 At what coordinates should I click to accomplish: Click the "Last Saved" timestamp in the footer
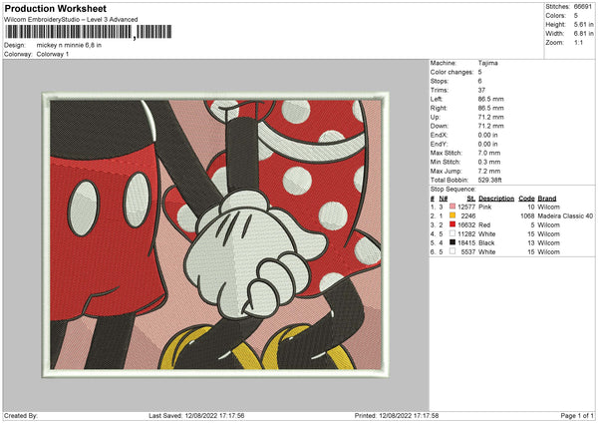pyautogui.click(x=196, y=416)
